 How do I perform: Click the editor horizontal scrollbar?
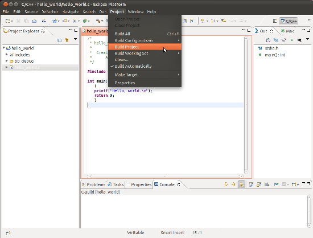click(165, 177)
